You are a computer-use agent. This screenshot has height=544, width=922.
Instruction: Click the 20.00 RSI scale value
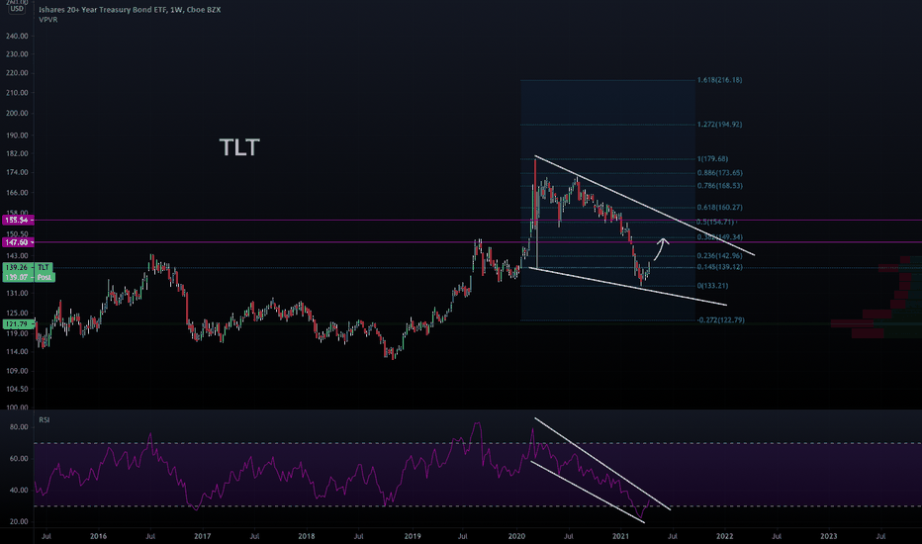[19, 521]
